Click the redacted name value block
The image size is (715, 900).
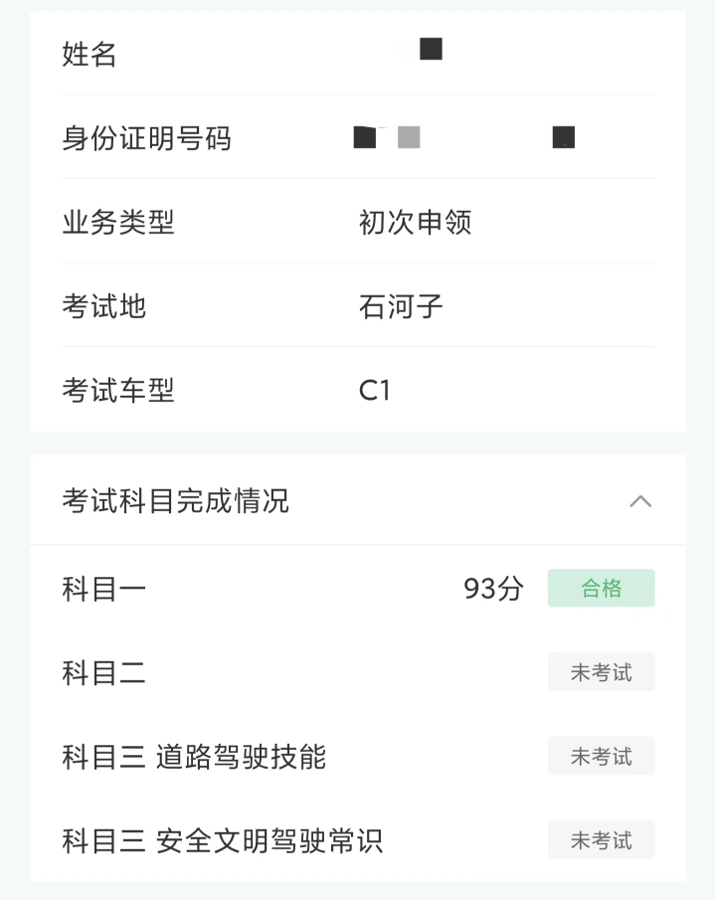pyautogui.click(x=431, y=49)
